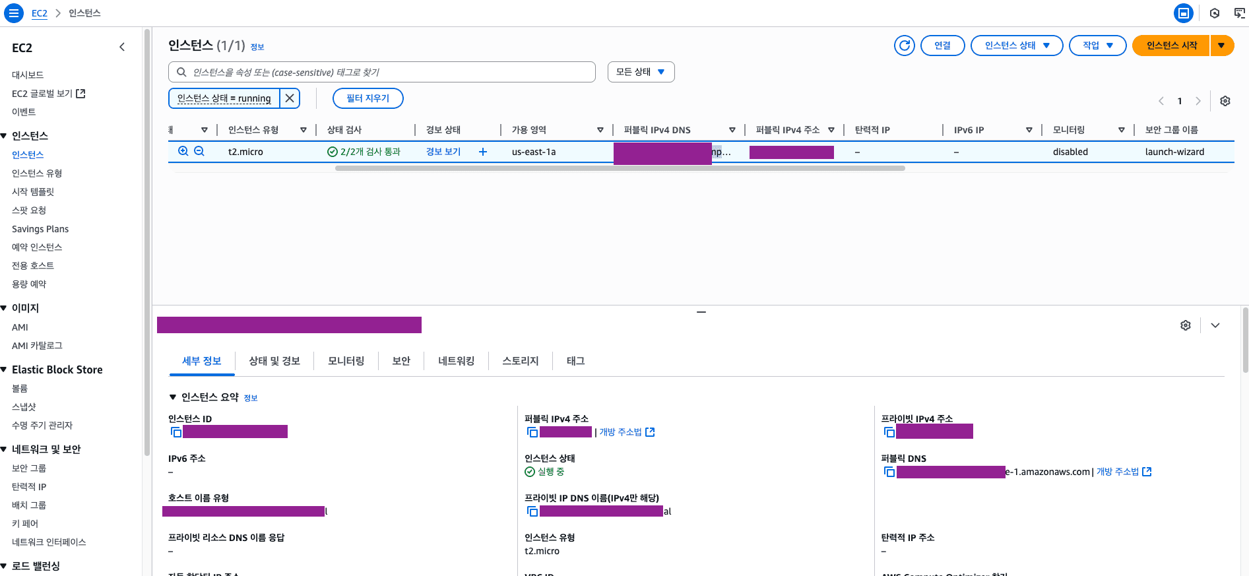The width and height of the screenshot is (1249, 576).
Task: Collapse the EC2 sidebar with the arrow
Action: [x=122, y=47]
